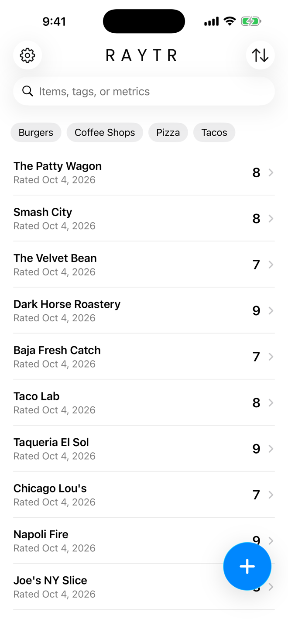Select the Taco Lab item
This screenshot has height=626, width=288.
[144, 402]
